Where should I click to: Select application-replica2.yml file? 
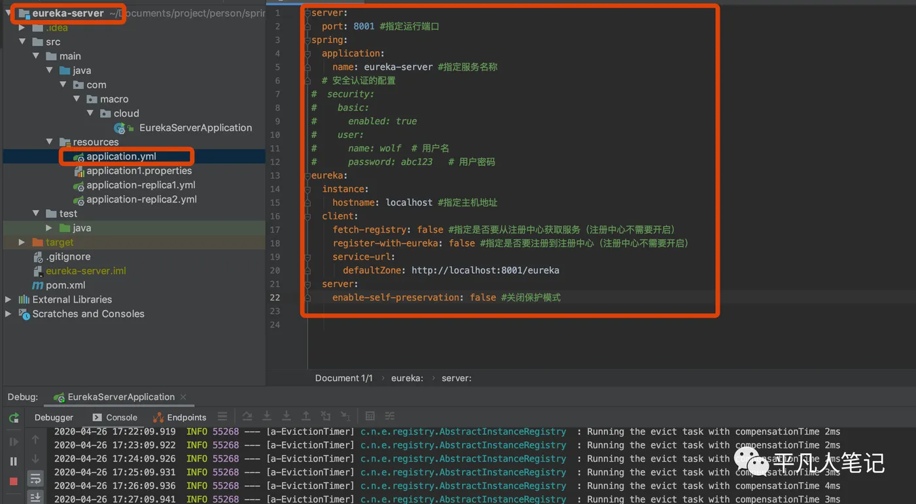(x=141, y=199)
